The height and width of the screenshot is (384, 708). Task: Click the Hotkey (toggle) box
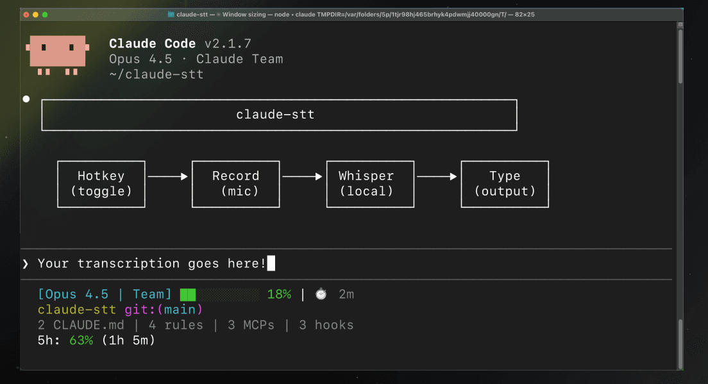coord(101,184)
